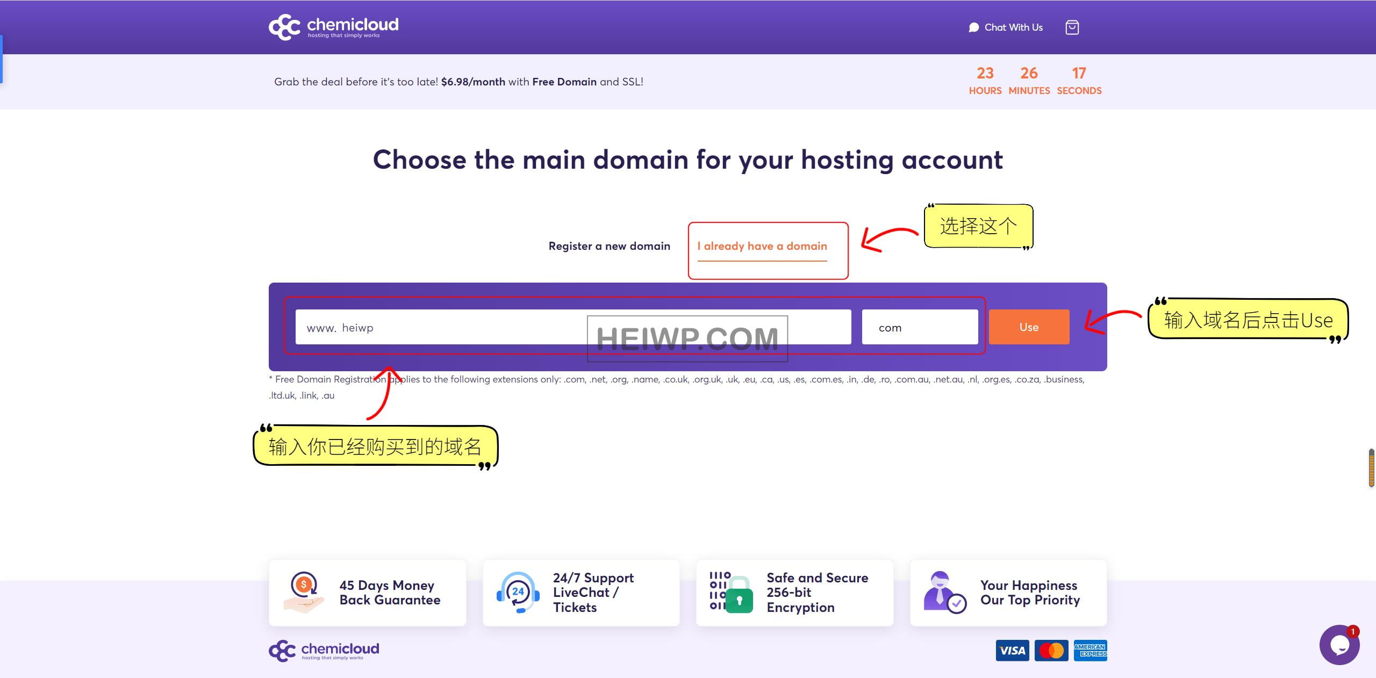Click the 24/7 support headset icon
Viewport: 1376px width, 678px height.
[518, 593]
